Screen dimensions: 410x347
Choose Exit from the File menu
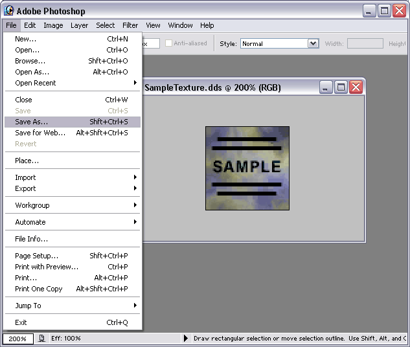73,322
